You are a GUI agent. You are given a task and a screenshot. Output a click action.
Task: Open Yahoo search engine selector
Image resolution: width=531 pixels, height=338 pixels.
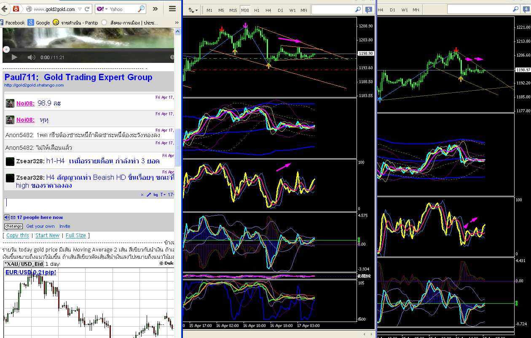pyautogui.click(x=102, y=9)
